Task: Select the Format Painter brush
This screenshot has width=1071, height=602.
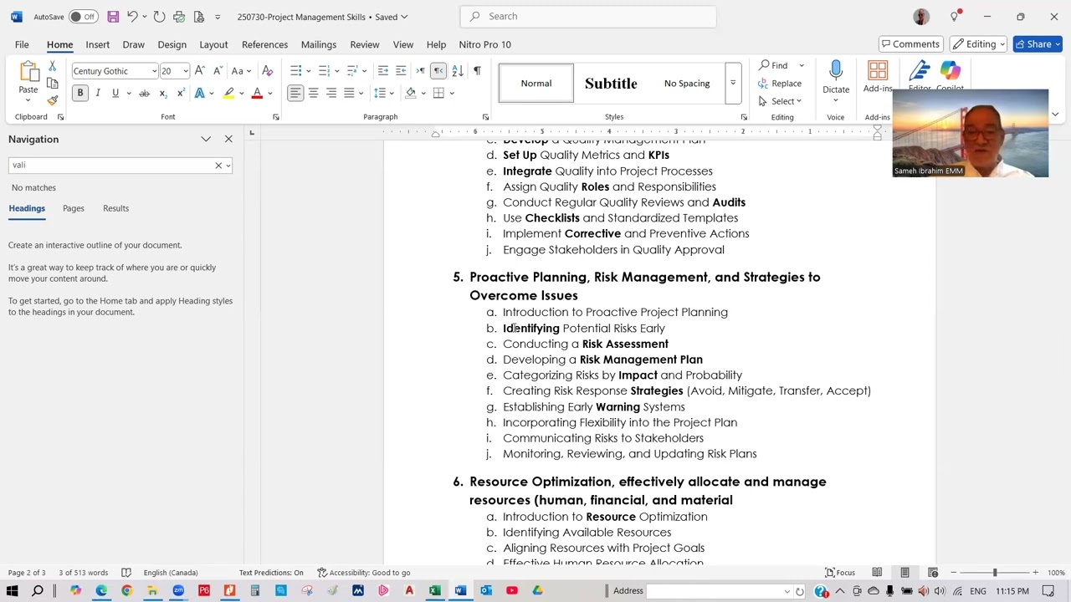Action: coord(52,100)
